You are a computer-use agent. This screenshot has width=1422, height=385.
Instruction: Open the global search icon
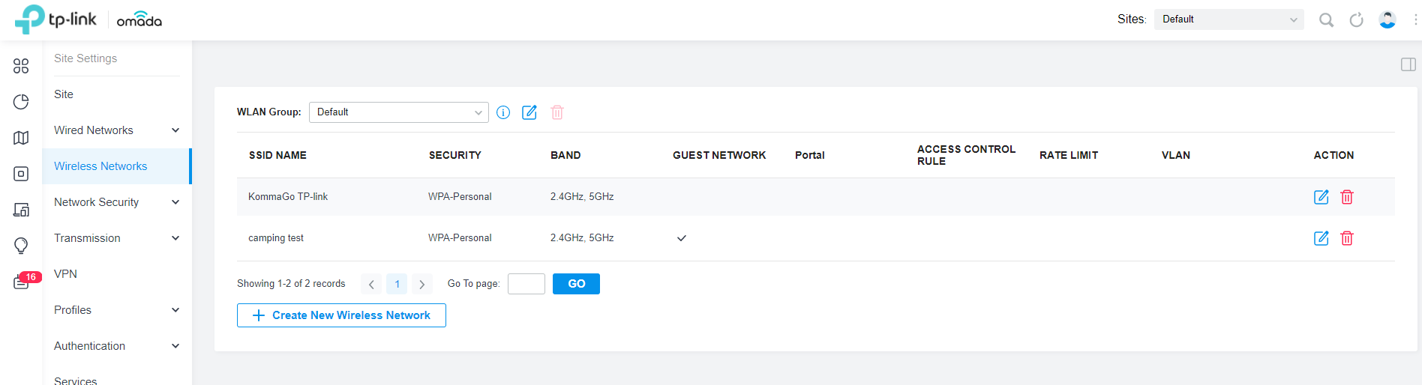[1326, 20]
